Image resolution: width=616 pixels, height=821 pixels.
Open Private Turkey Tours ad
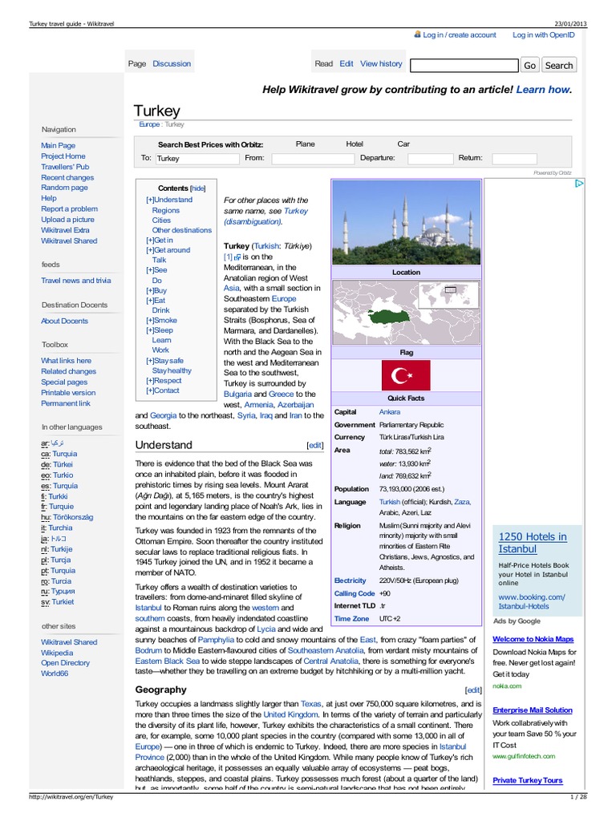(528, 781)
